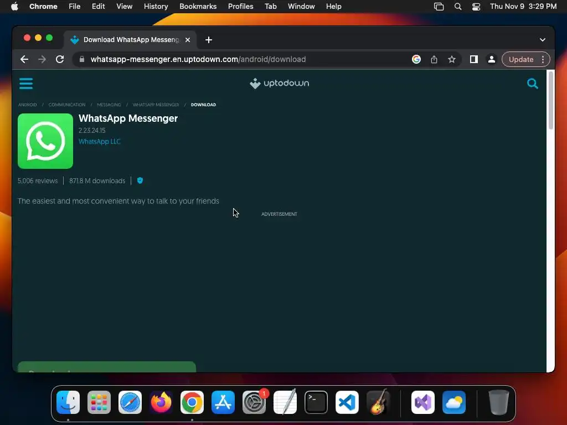The image size is (567, 425).
Task: Click the 5,006 reviews text
Action: click(x=38, y=181)
